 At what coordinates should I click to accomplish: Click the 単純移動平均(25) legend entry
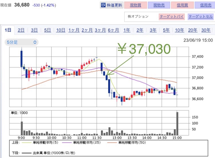(81, 142)
